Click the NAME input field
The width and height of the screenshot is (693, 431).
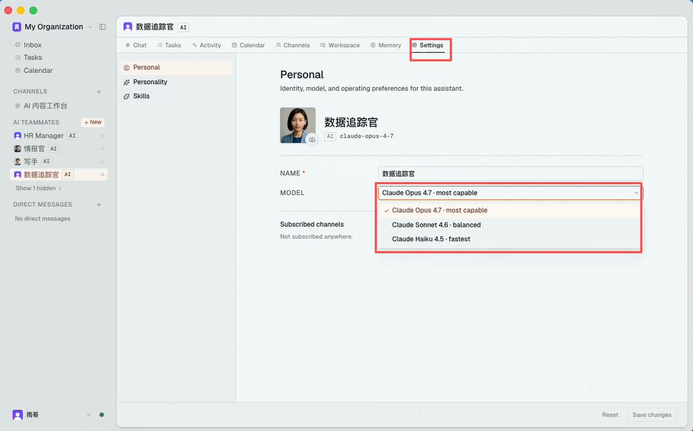point(511,173)
